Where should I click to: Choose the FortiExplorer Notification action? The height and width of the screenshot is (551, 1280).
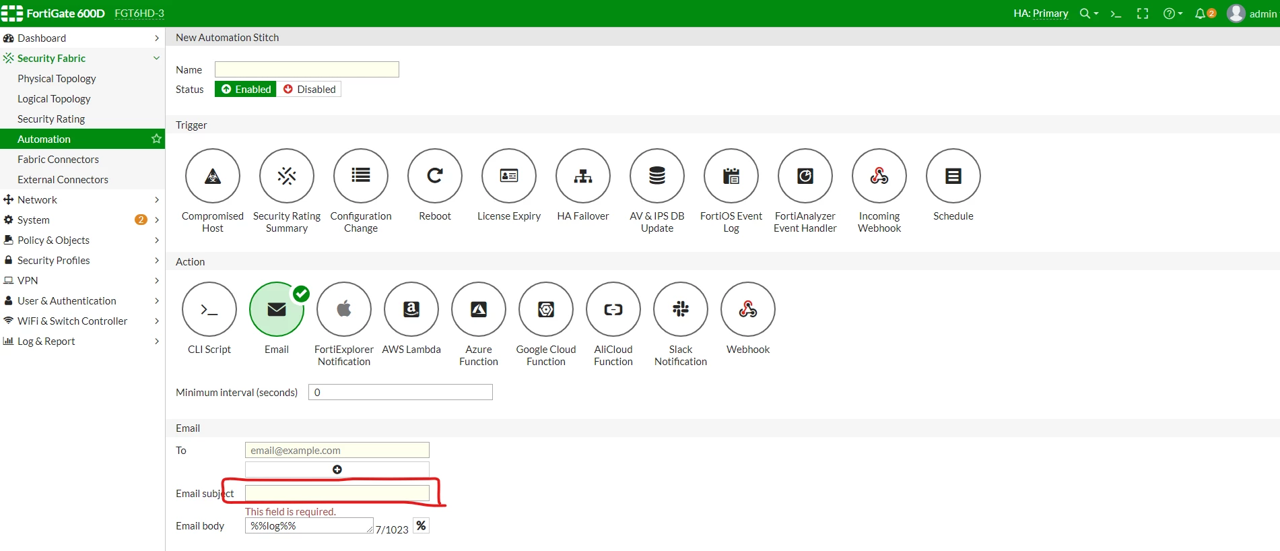pyautogui.click(x=344, y=309)
